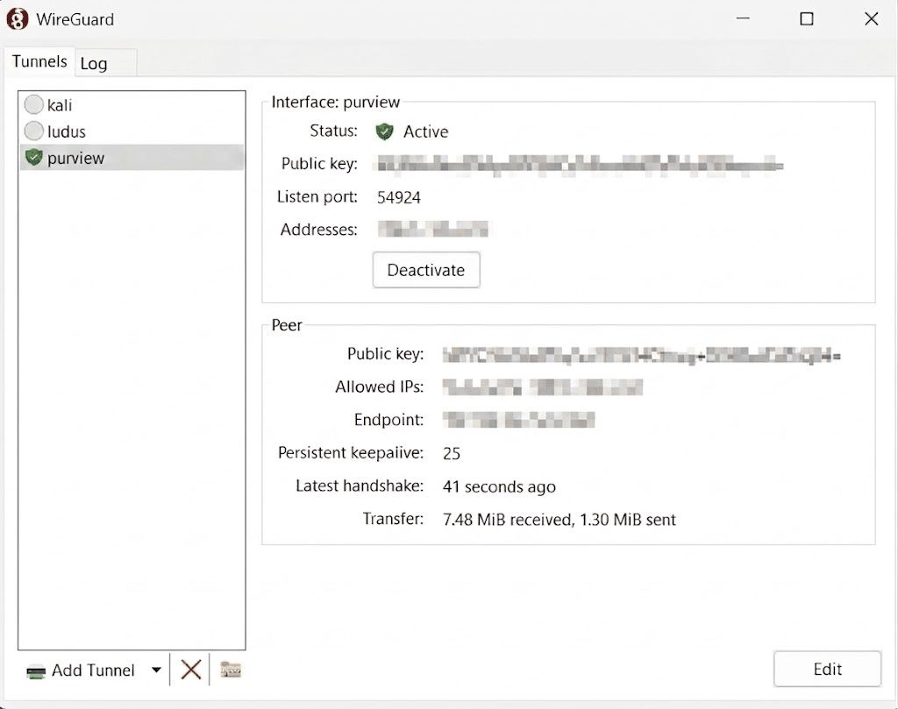Close the WireGuard window

pyautogui.click(x=871, y=19)
